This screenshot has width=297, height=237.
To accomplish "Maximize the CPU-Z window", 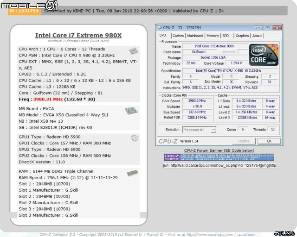I will click(x=267, y=28).
